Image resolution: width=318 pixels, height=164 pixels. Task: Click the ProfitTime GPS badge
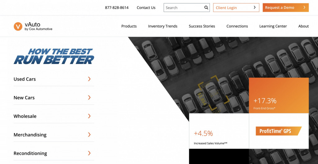279,131
